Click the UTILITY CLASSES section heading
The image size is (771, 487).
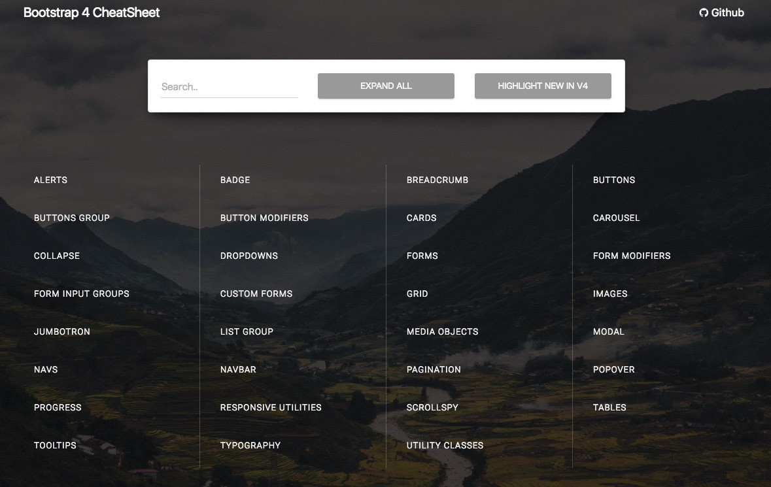coord(445,445)
